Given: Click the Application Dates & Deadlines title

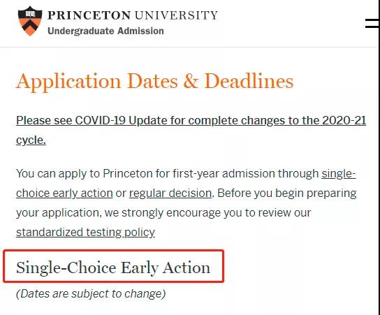Looking at the screenshot, I should click(155, 82).
